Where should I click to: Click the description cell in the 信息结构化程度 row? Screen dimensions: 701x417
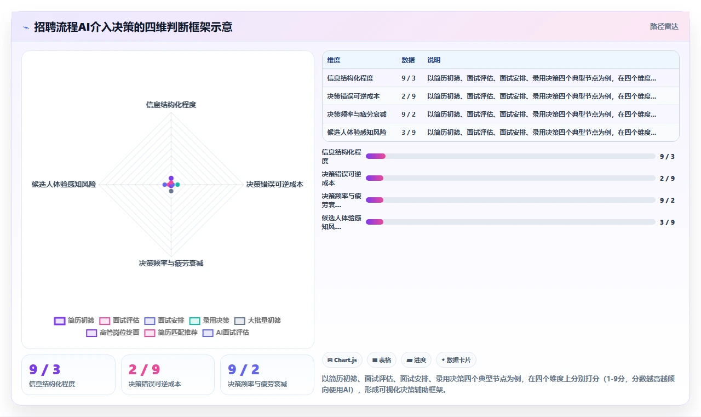tap(542, 78)
